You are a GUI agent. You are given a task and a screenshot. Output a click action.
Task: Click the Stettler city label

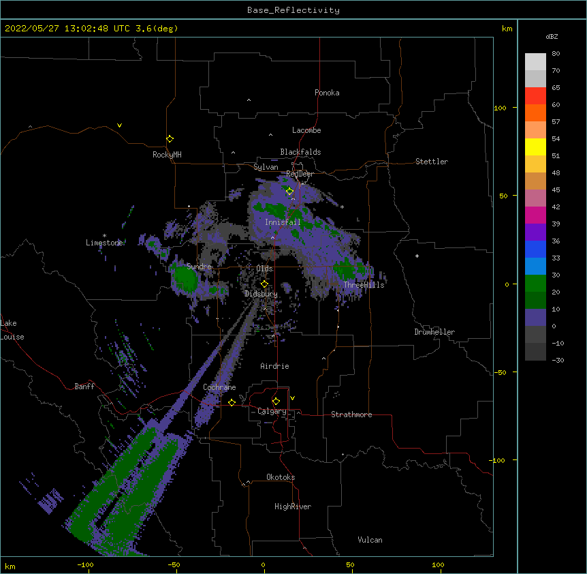coord(431,162)
